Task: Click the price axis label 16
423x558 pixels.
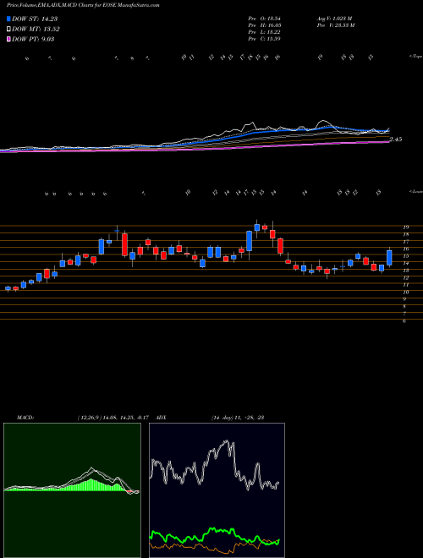Action: 405,249
